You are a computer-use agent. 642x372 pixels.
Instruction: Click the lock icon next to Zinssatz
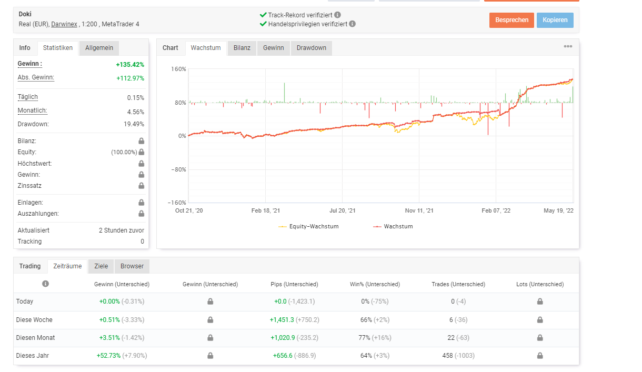click(x=141, y=186)
